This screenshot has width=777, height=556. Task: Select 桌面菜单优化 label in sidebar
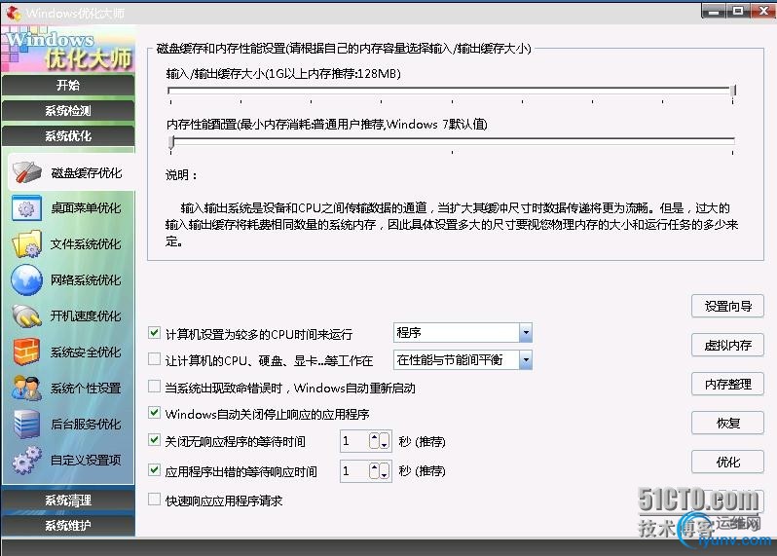point(87,208)
